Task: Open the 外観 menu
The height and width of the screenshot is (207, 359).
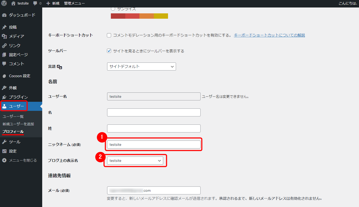Action: 21,88
